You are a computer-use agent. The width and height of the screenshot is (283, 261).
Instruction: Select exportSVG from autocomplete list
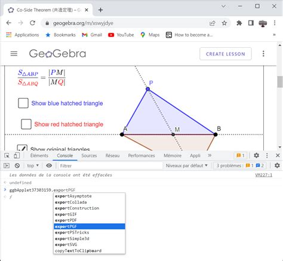90,244
